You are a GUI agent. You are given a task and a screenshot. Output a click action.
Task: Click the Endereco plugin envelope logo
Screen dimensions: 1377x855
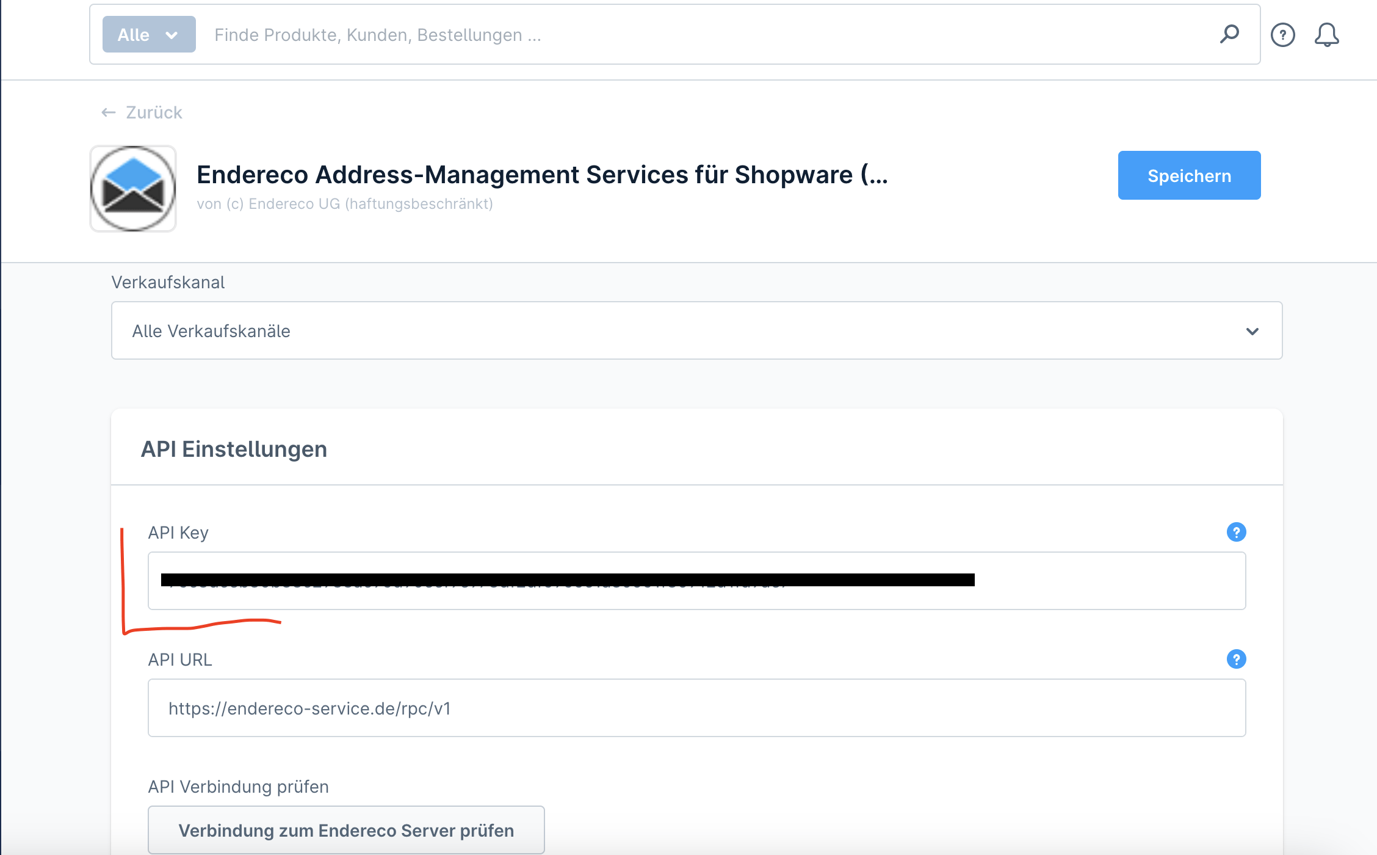[133, 189]
